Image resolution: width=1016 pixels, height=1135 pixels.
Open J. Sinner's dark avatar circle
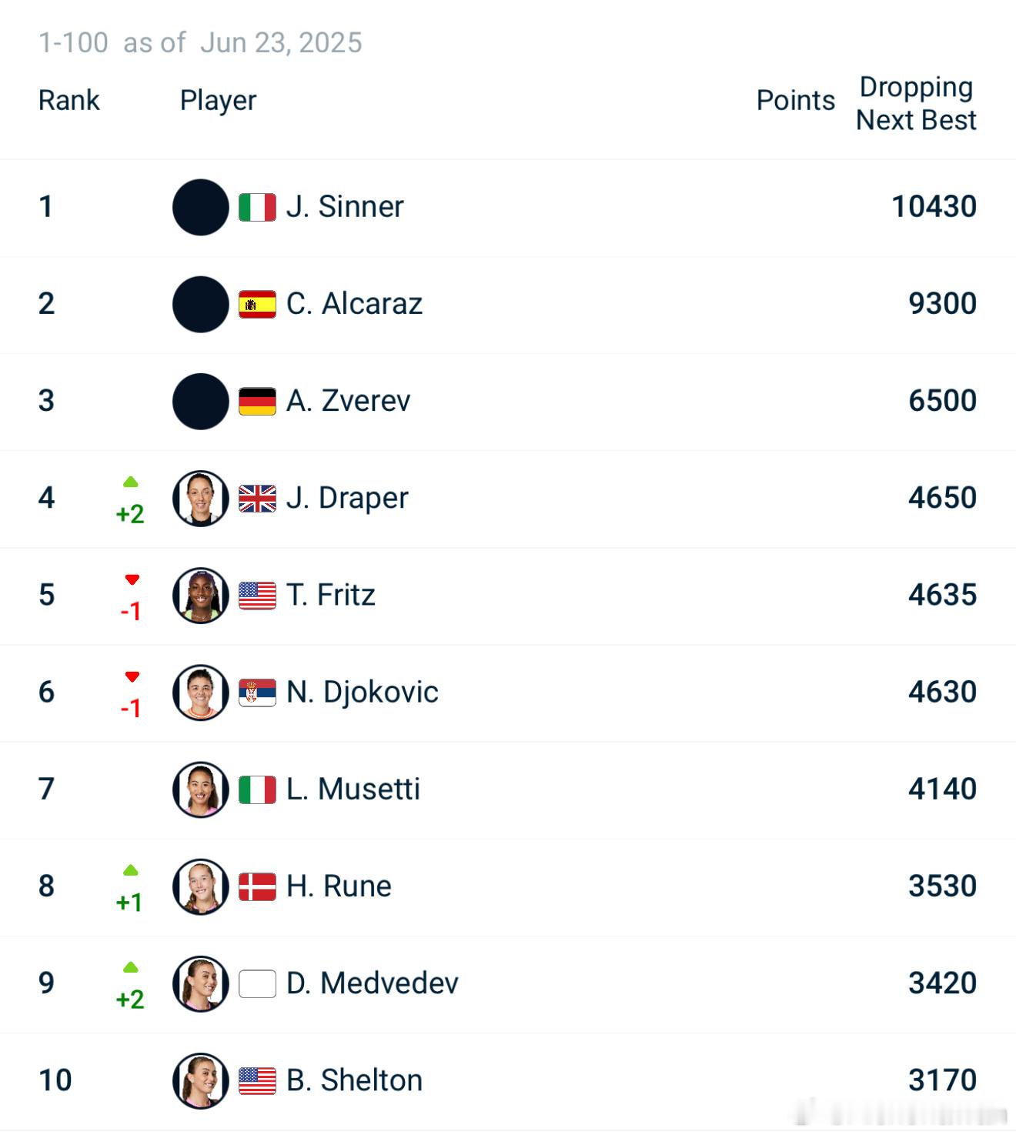click(x=201, y=207)
